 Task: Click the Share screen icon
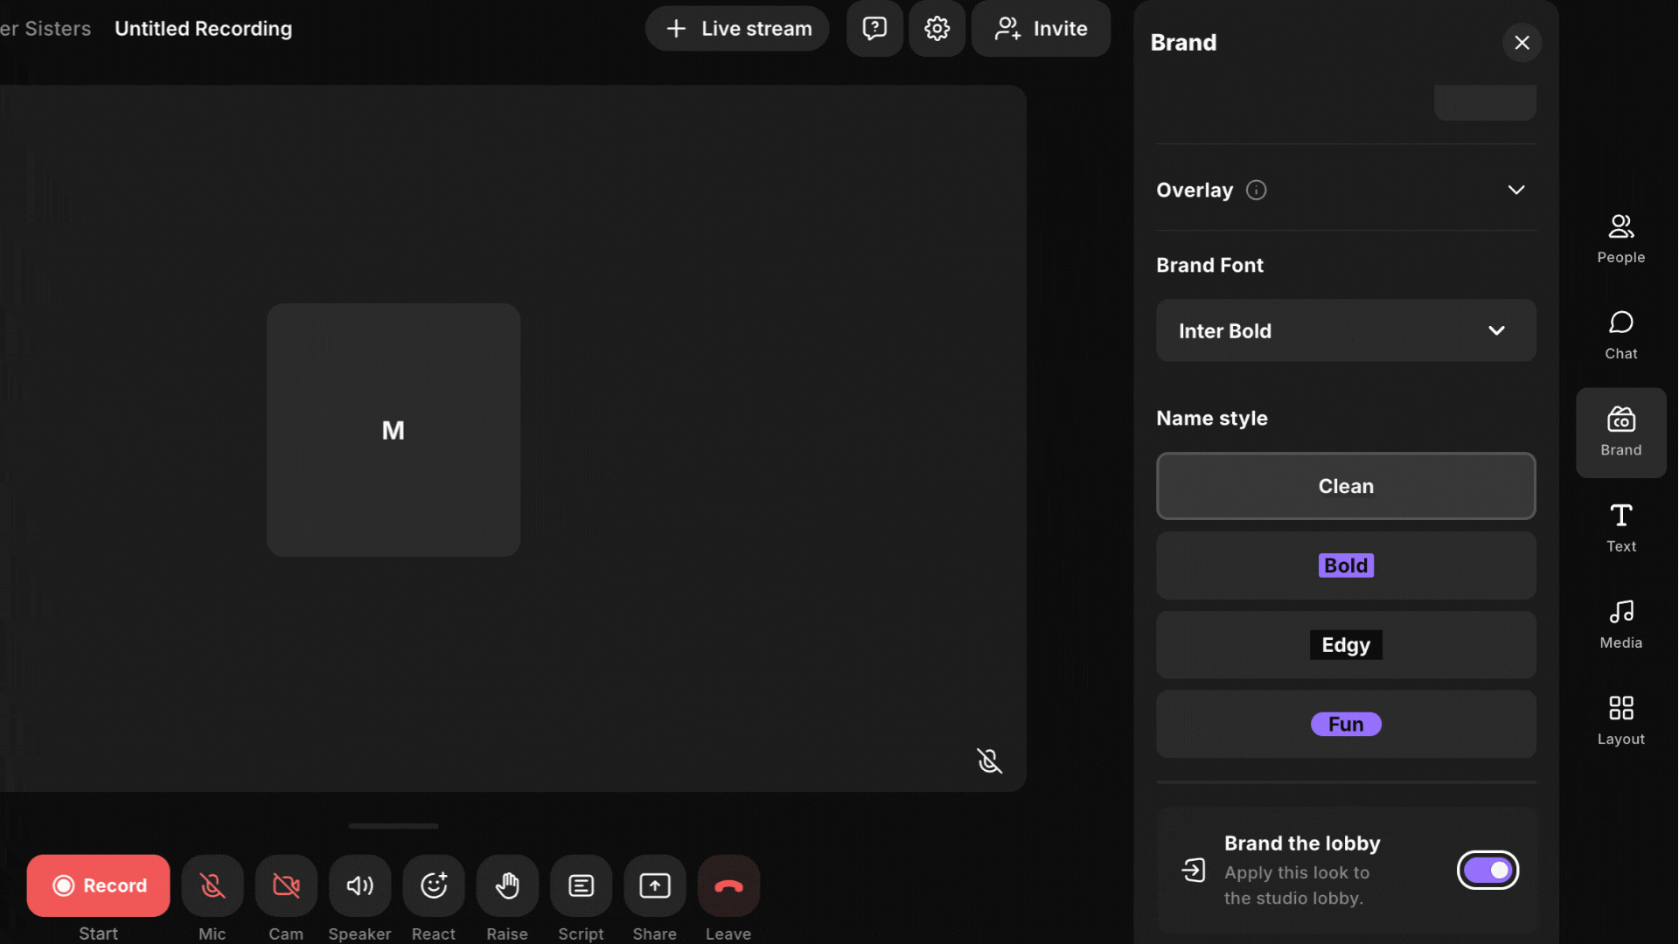tap(654, 885)
